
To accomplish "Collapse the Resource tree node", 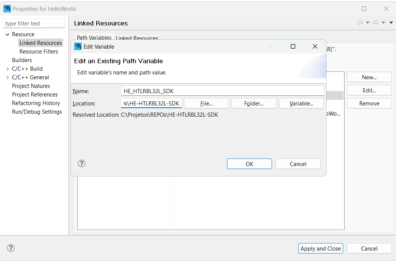I will [x=7, y=34].
